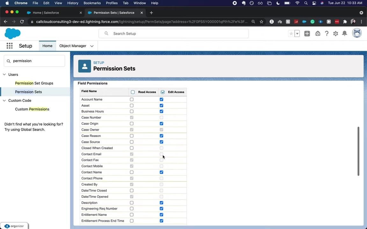Open the App Launcher grid icon
Screen dimensions: 367x229
point(10,46)
